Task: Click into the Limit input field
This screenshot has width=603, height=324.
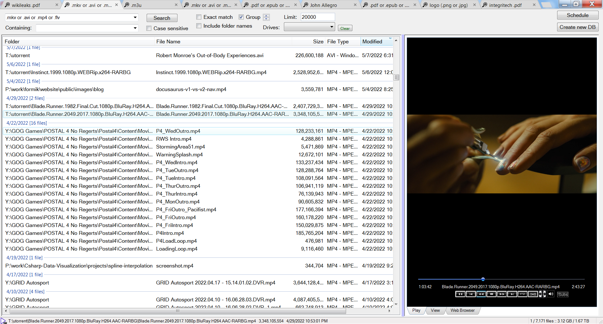Action: coord(318,17)
